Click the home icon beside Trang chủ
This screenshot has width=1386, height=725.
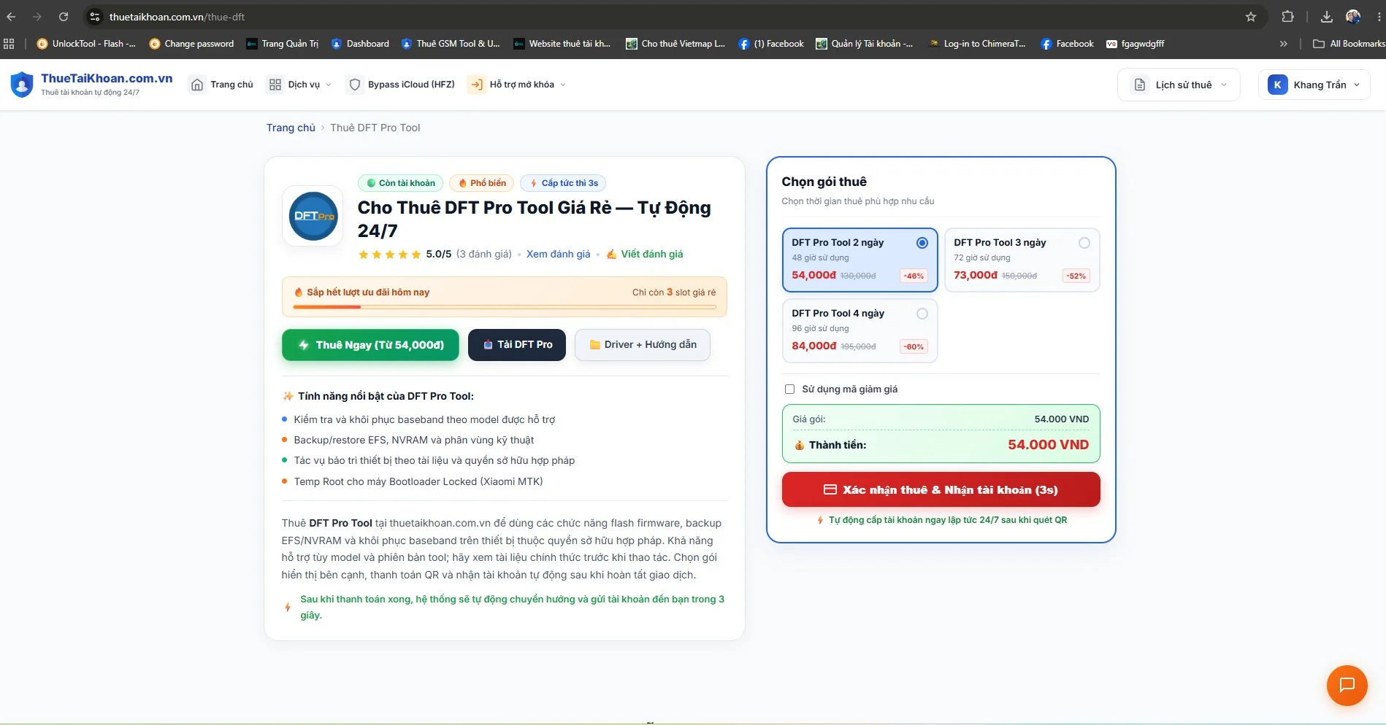(x=197, y=85)
